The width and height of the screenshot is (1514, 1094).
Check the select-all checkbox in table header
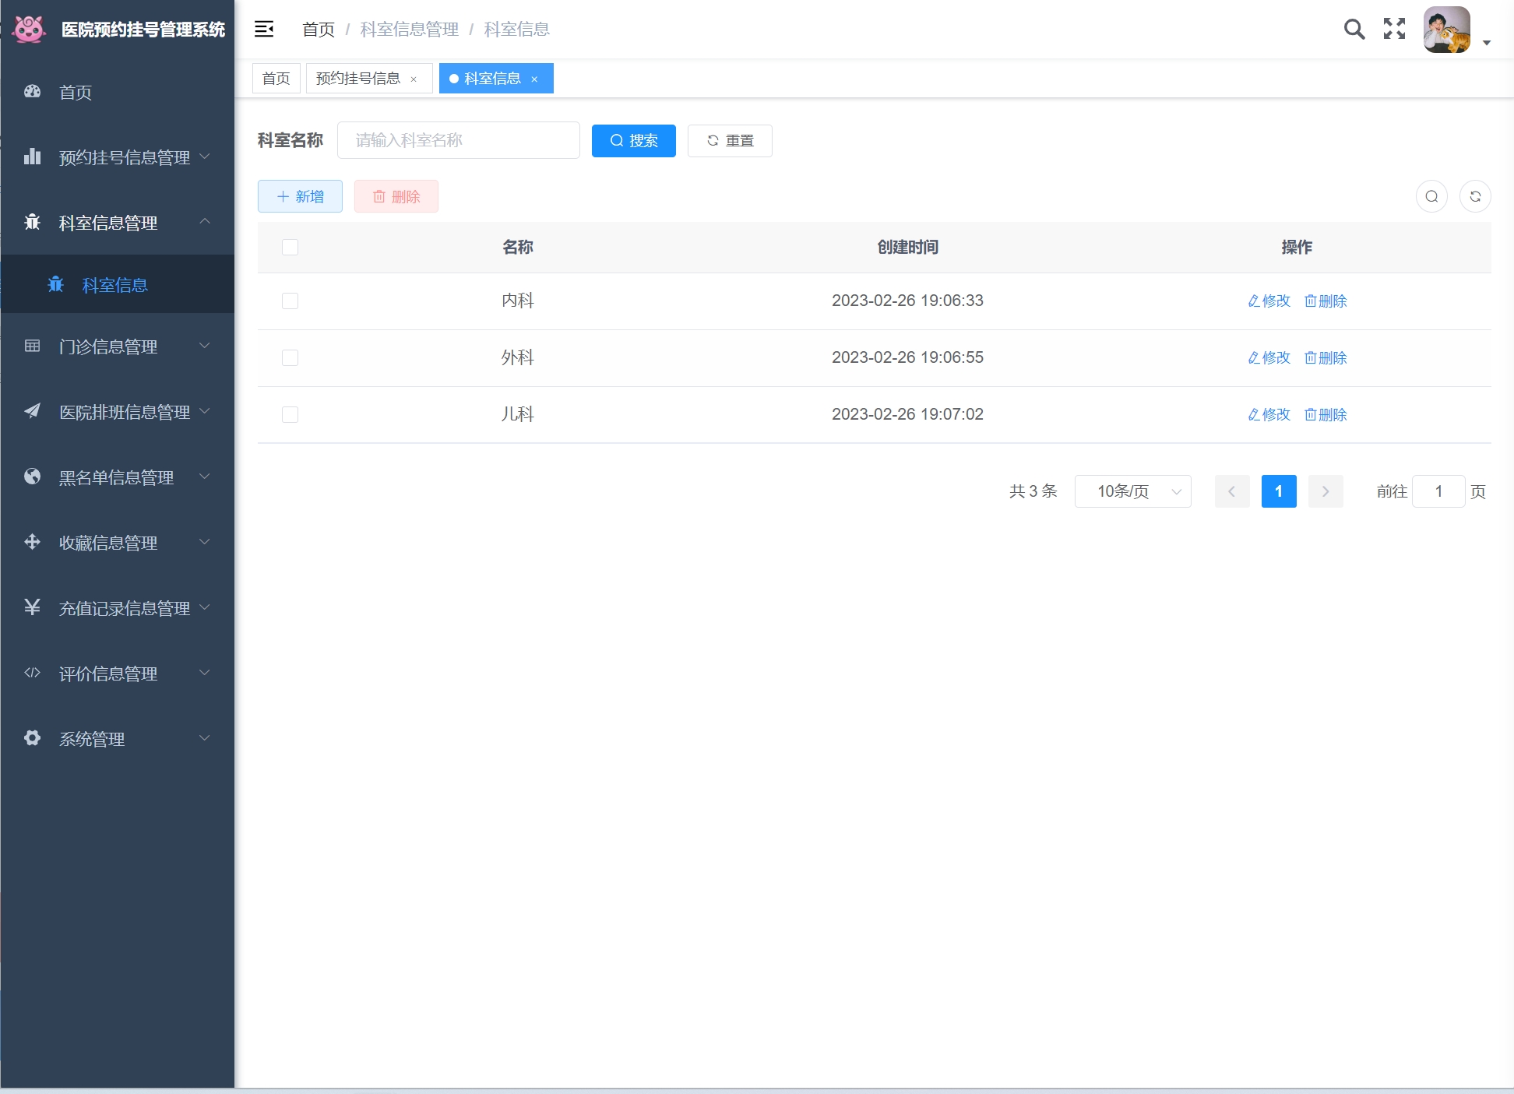pyautogui.click(x=290, y=247)
